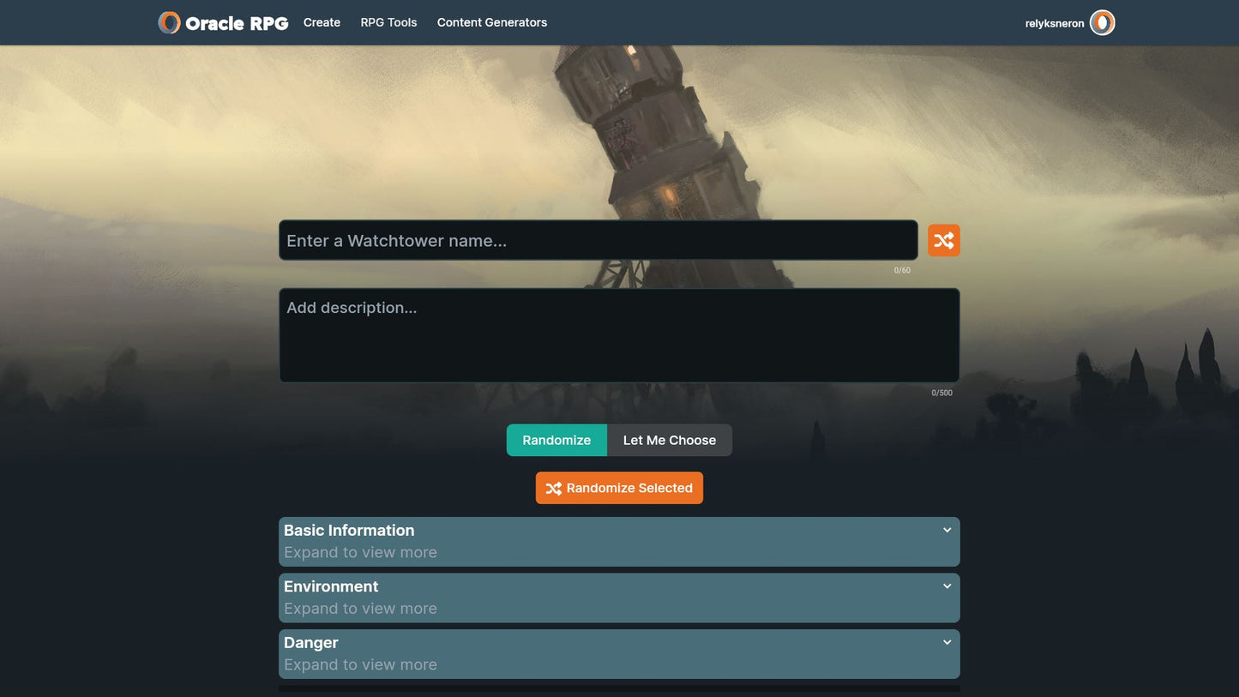Expand the Danger section chevron

tap(947, 642)
